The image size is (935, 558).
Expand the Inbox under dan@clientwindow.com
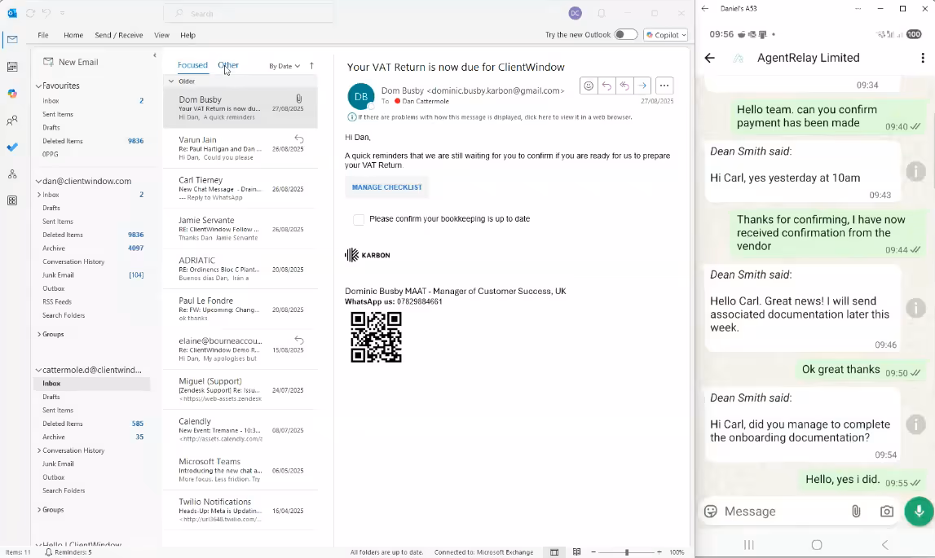[39, 195]
